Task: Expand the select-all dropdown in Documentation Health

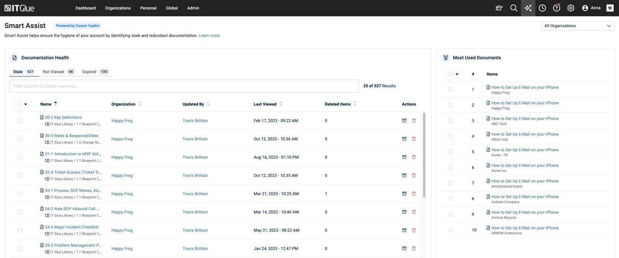Action: coord(26,104)
